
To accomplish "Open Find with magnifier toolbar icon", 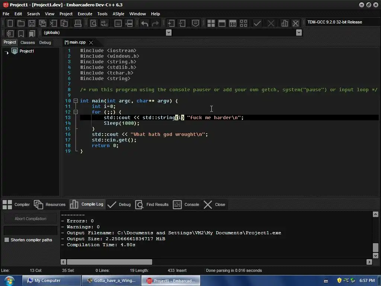I will pos(93,23).
